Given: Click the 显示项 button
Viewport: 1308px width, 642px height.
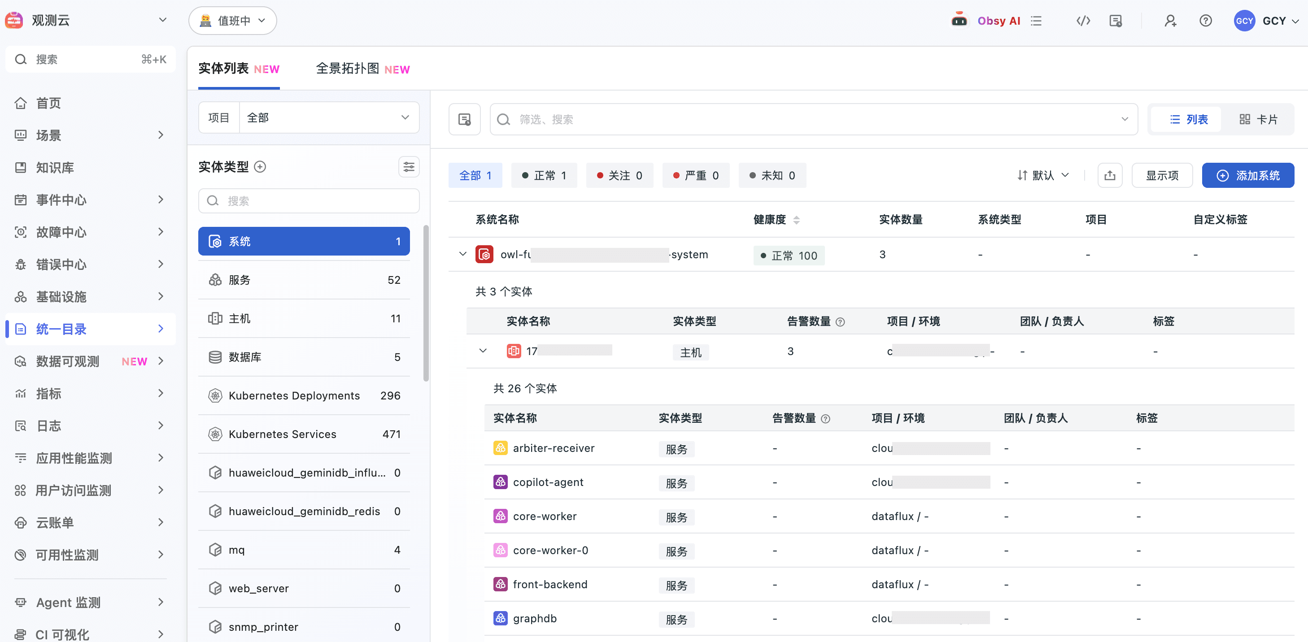Looking at the screenshot, I should click(1162, 176).
